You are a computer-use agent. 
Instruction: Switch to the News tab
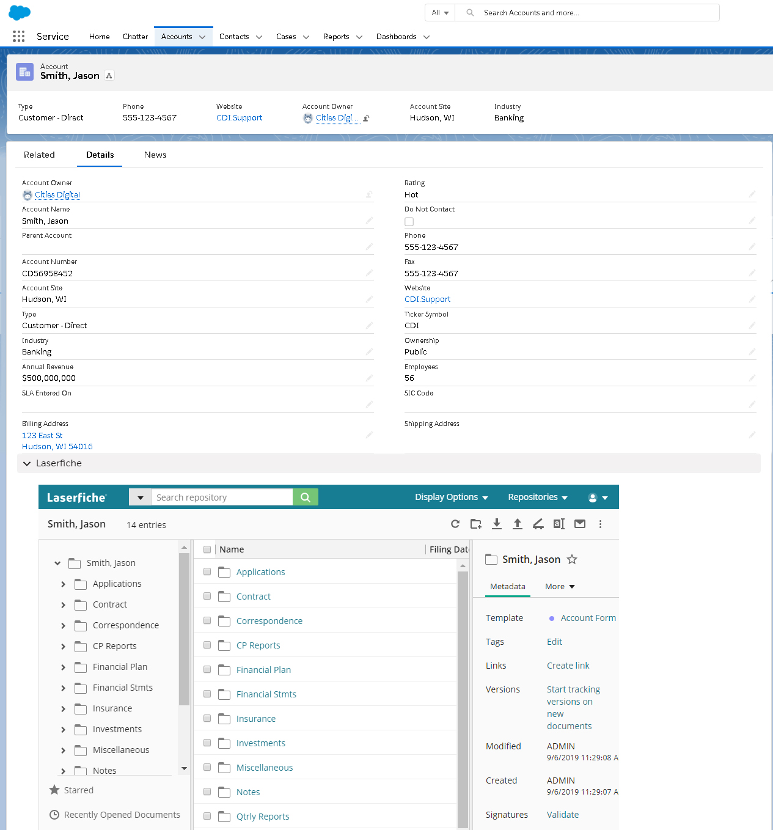pyautogui.click(x=155, y=155)
